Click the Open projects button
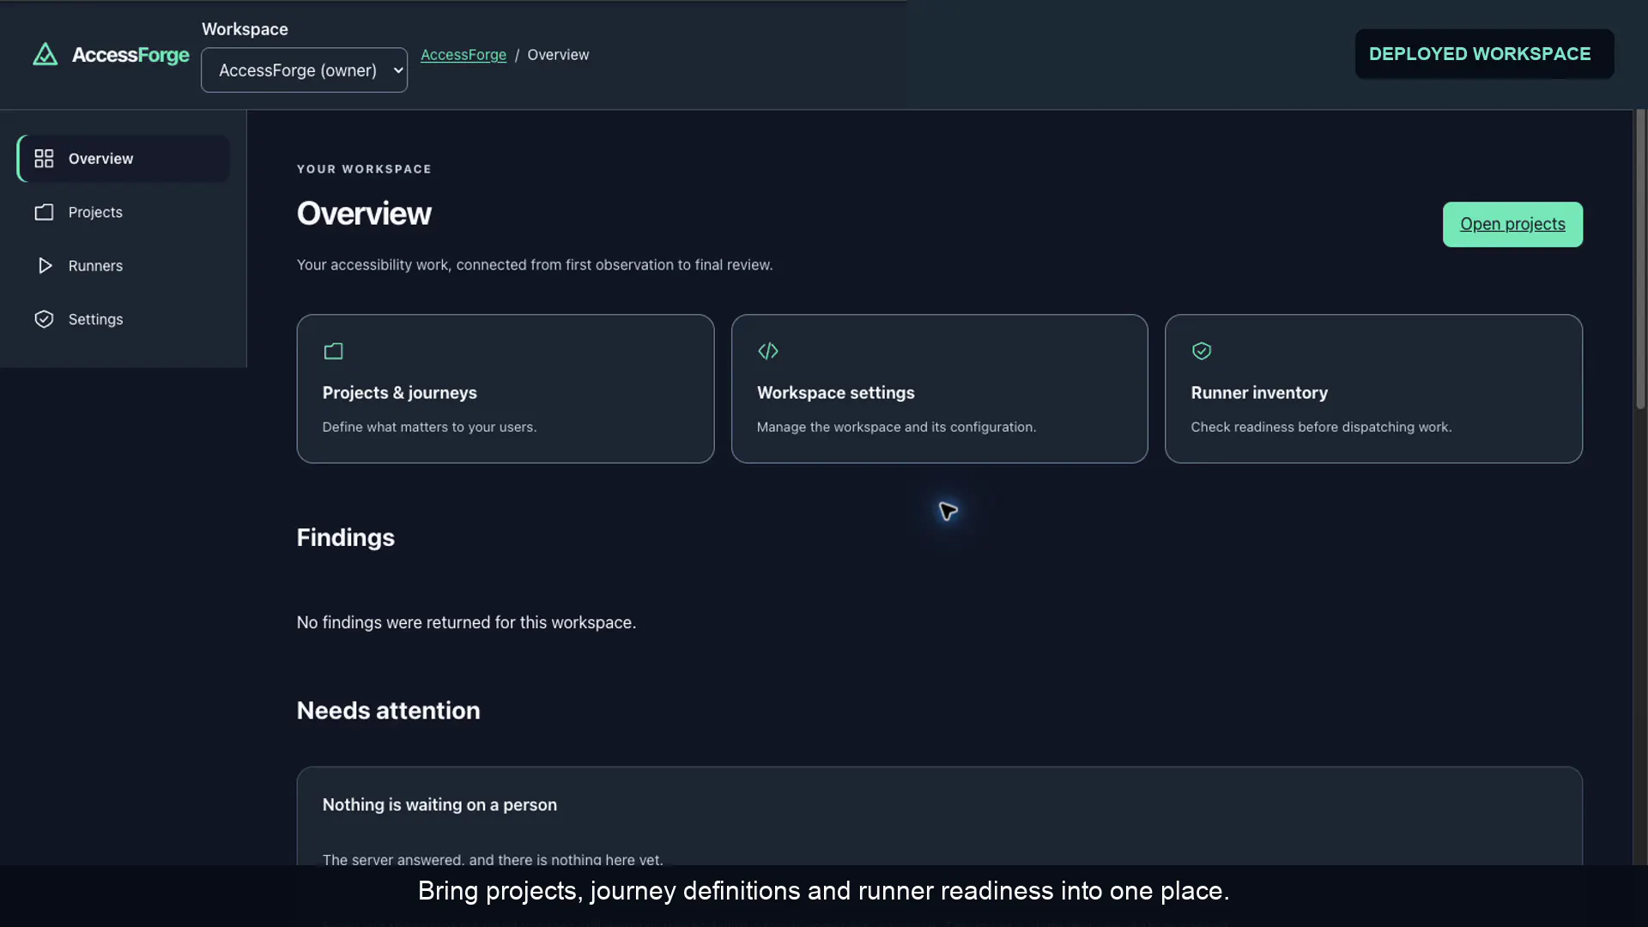The image size is (1648, 927). [x=1512, y=225]
